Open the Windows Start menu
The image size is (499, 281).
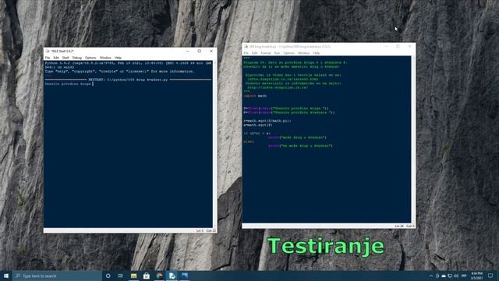6,276
